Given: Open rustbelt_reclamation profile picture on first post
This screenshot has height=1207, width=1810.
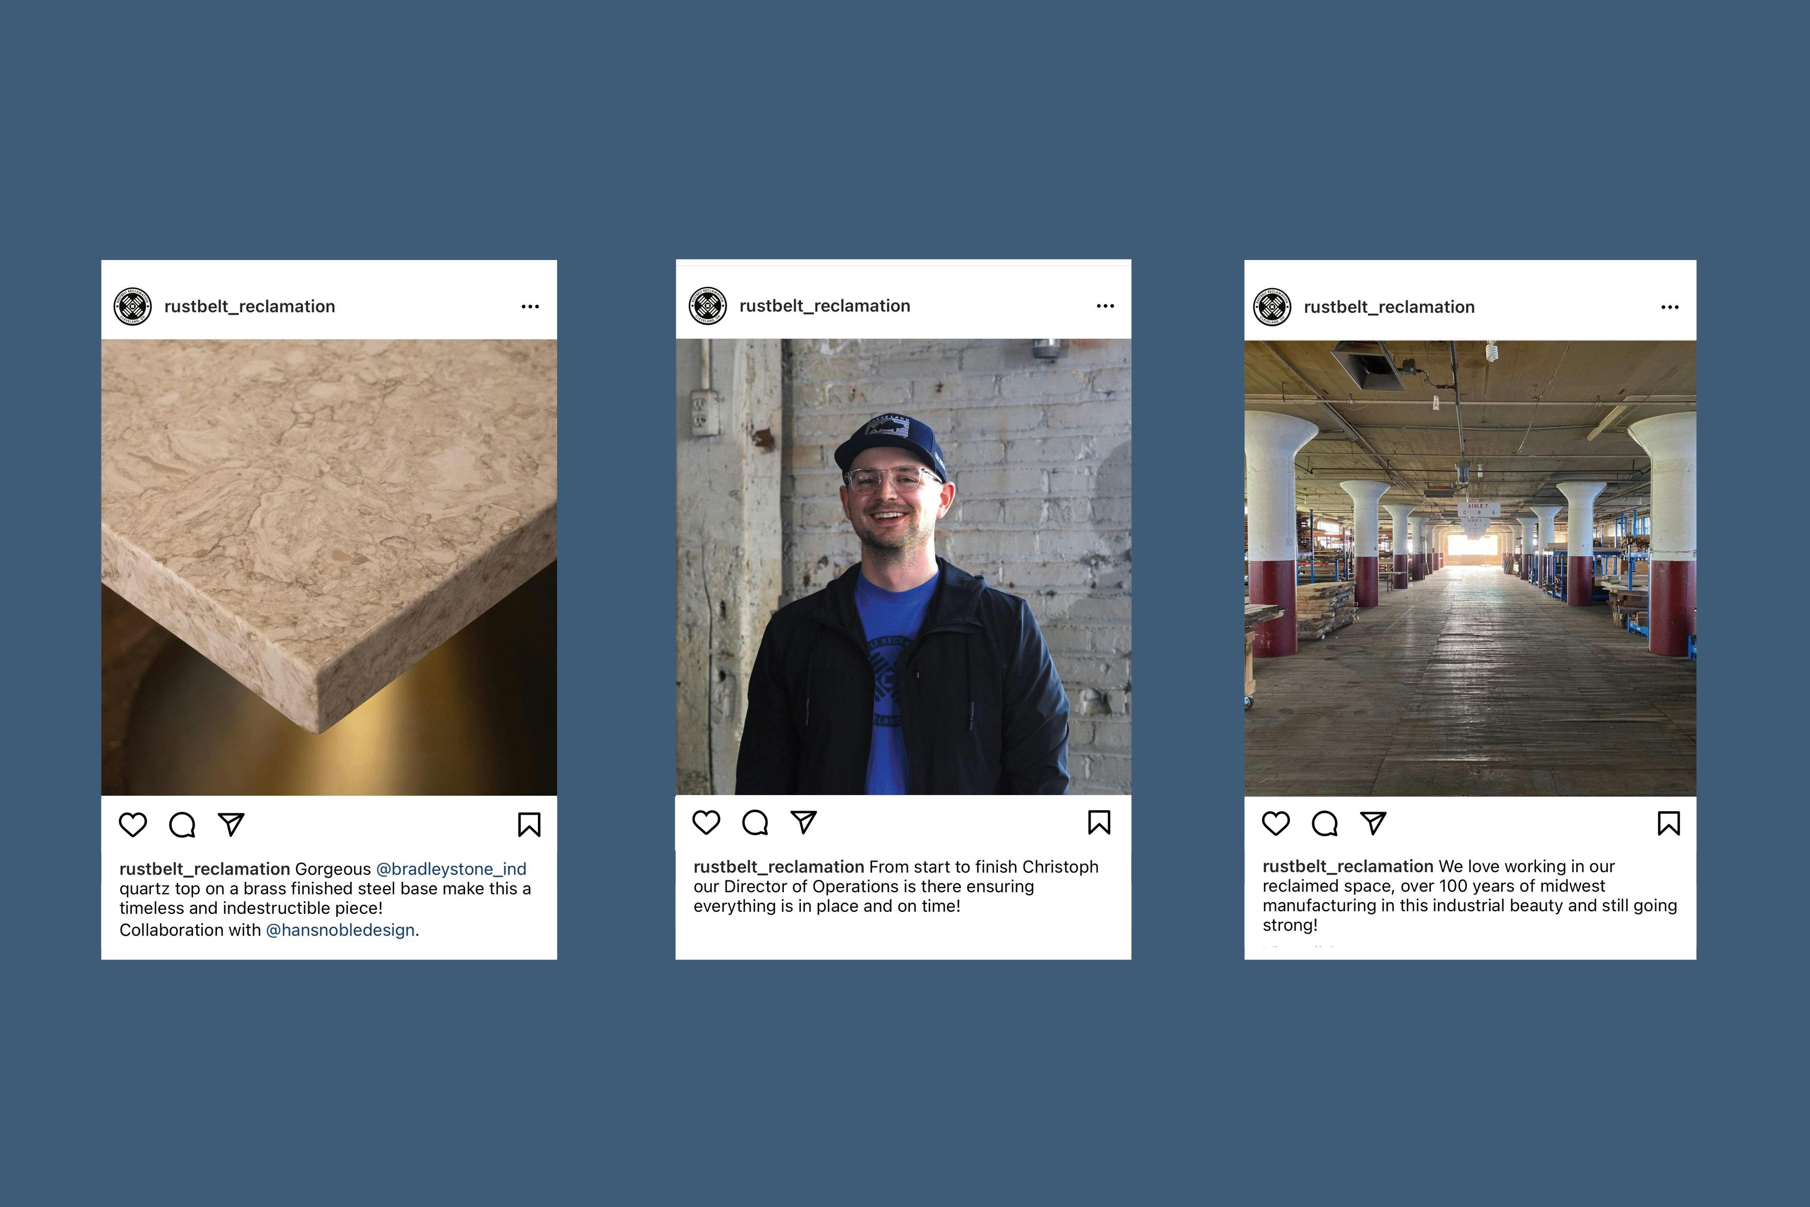Looking at the screenshot, I should coord(132,306).
